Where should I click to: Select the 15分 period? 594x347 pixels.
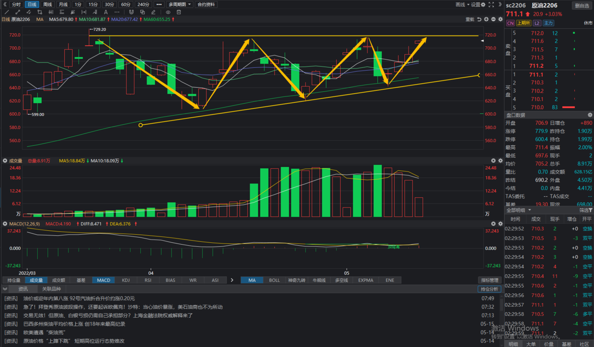[x=93, y=4]
